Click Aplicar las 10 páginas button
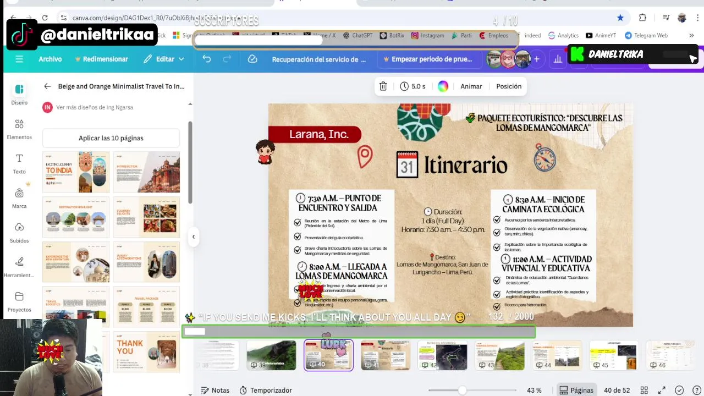Image resolution: width=704 pixels, height=396 pixels. pyautogui.click(x=111, y=138)
